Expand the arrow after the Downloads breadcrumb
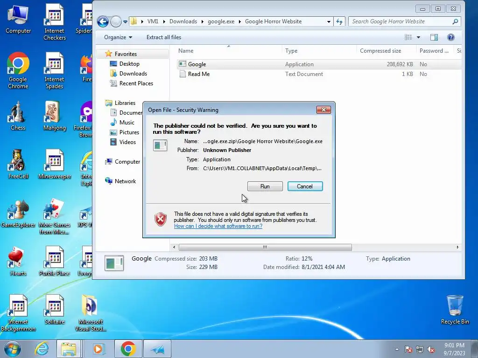The image size is (478, 358). [203, 21]
